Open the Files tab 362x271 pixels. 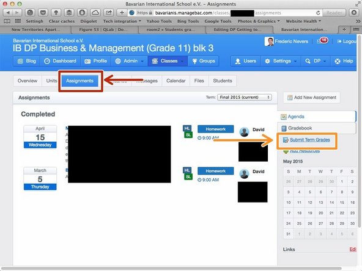pyautogui.click(x=199, y=81)
